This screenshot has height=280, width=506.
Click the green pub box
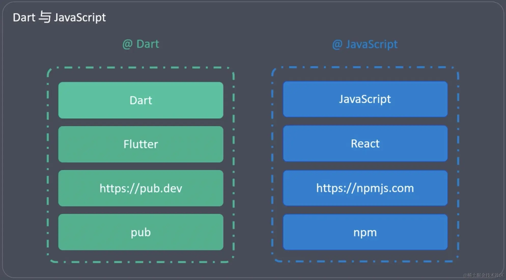click(x=141, y=232)
